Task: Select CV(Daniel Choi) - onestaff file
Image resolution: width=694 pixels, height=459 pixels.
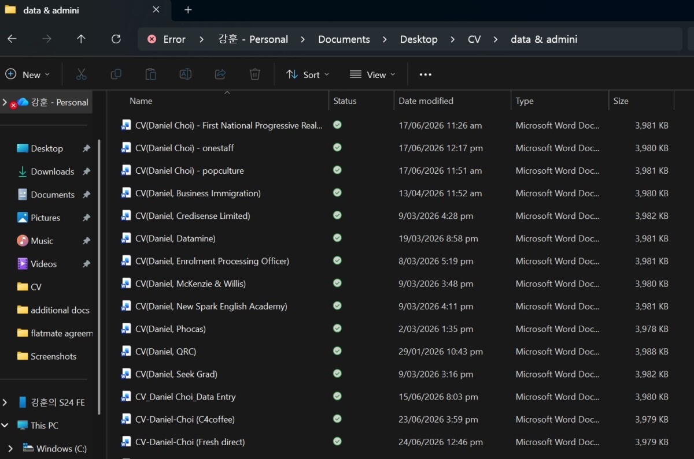Action: tap(184, 148)
